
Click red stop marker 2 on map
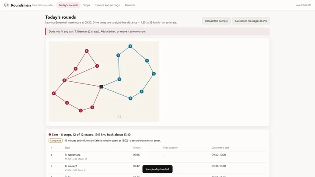pyautogui.click(x=81, y=111)
